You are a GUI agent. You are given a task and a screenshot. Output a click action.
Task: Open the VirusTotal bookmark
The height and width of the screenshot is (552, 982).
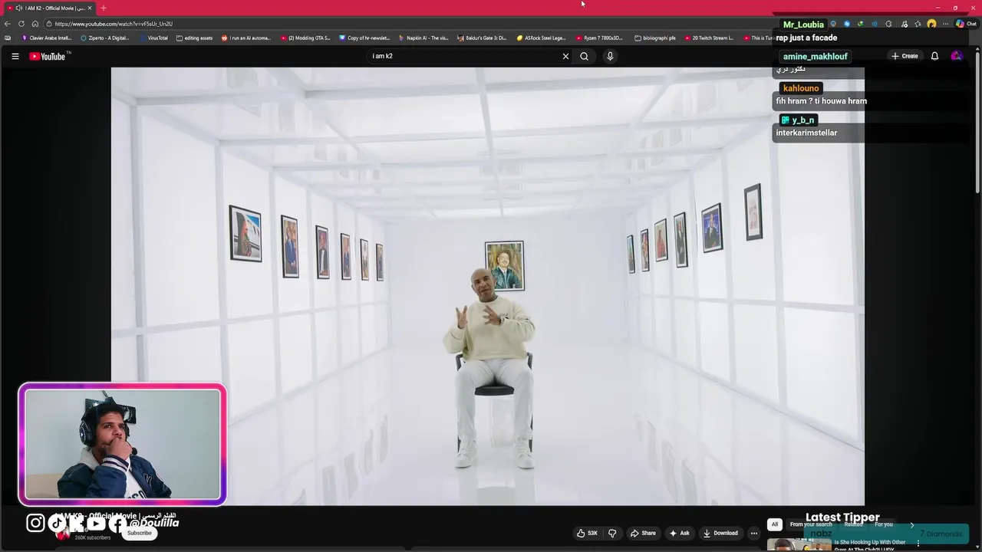(153, 38)
